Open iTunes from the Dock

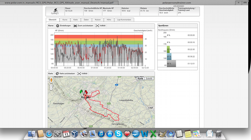point(101,134)
